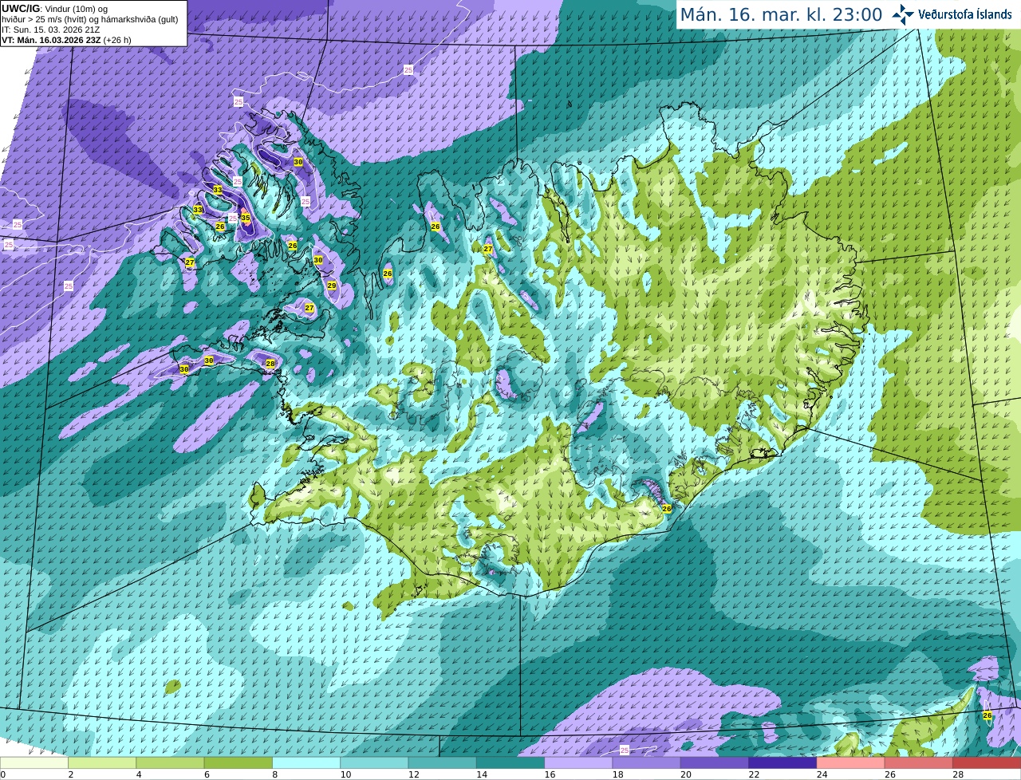Click the legend scale value 20
Image resolution: width=1021 pixels, height=780 pixels.
(686, 774)
